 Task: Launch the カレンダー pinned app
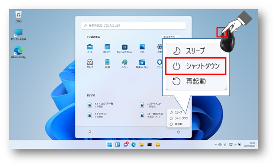[x=107, y=49]
